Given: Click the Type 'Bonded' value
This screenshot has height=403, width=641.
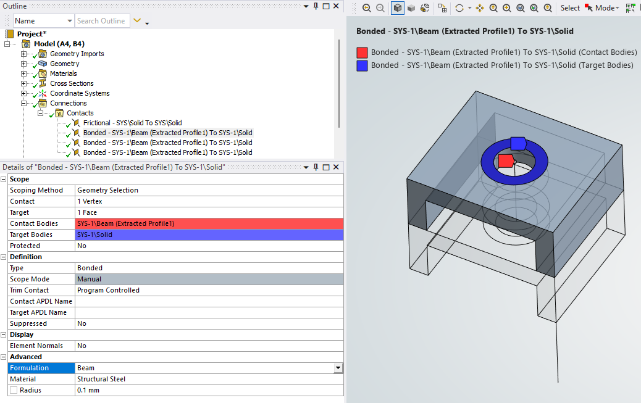Looking at the screenshot, I should [x=209, y=268].
